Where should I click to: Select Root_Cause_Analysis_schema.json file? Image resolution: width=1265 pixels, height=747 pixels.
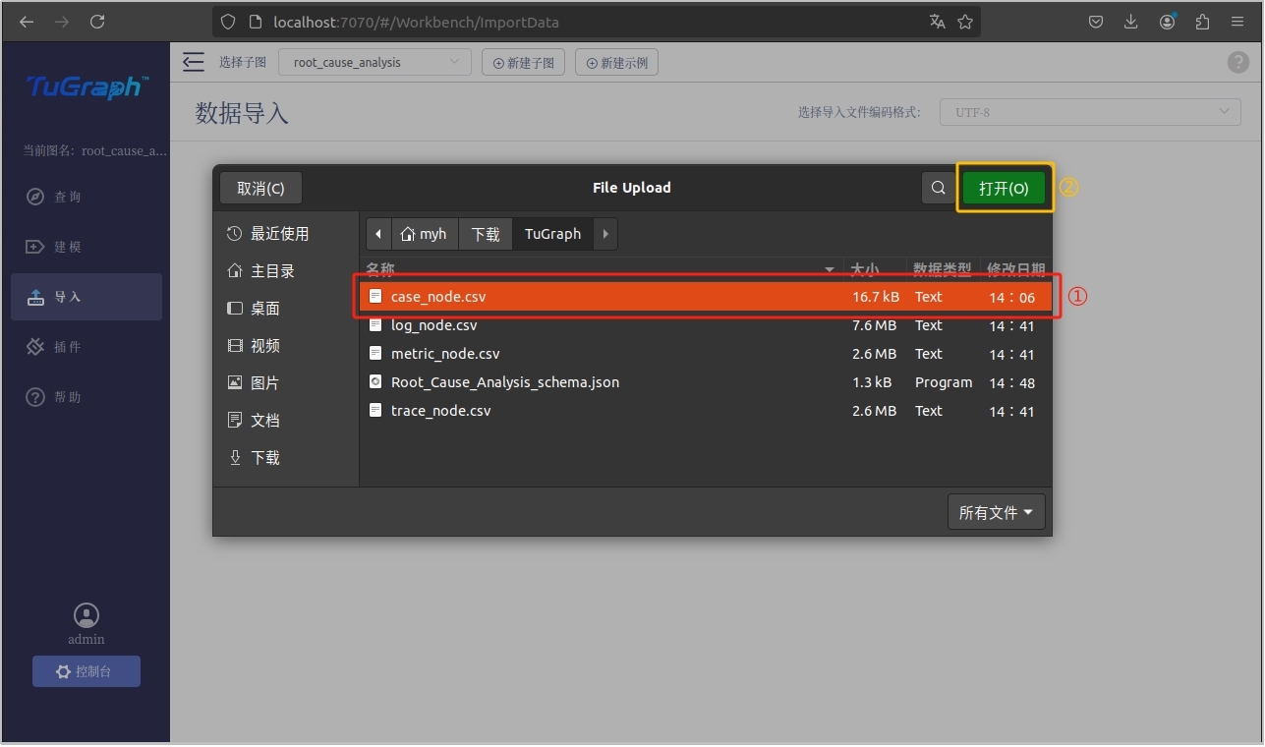coord(504,382)
